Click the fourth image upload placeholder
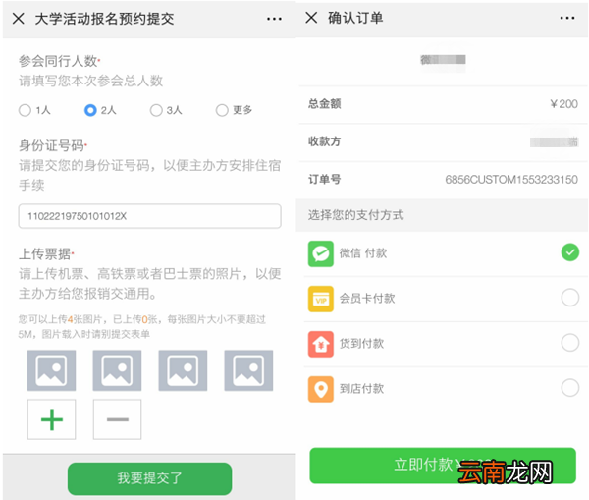The image size is (589, 500). click(248, 370)
